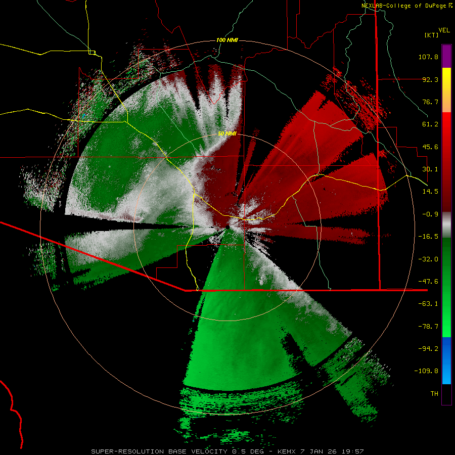
Task: Click the yellow band of the velocity scale
Action: [x=446, y=79]
